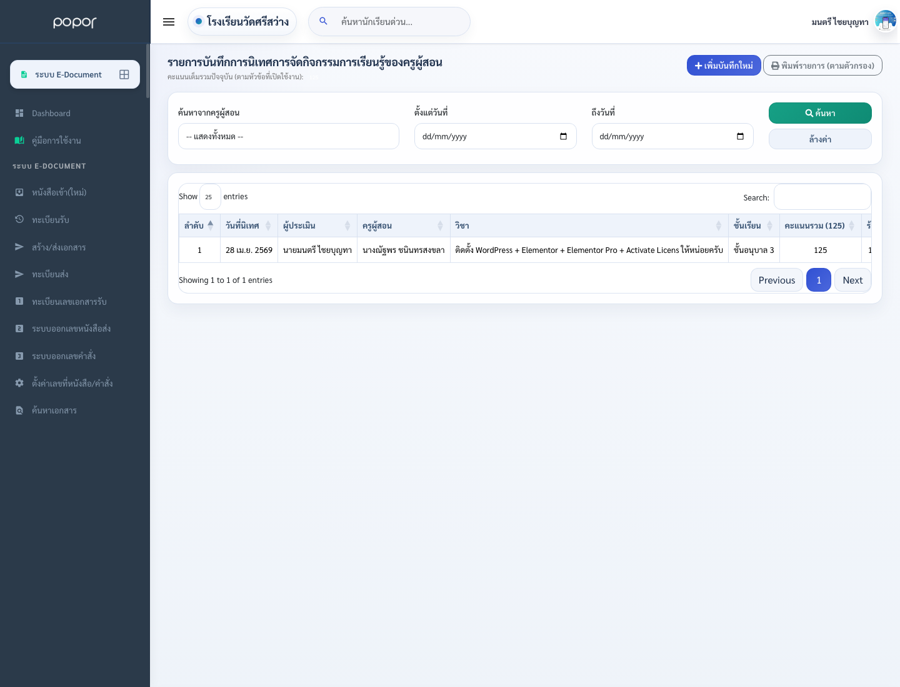Focus the table Search input field

(x=822, y=197)
